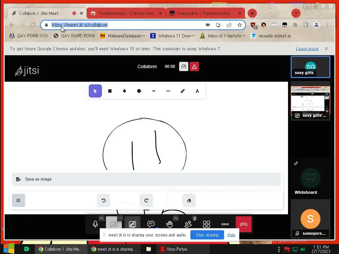The width and height of the screenshot is (339, 254).
Task: Toggle the browser side panel
Action: pos(306,25)
